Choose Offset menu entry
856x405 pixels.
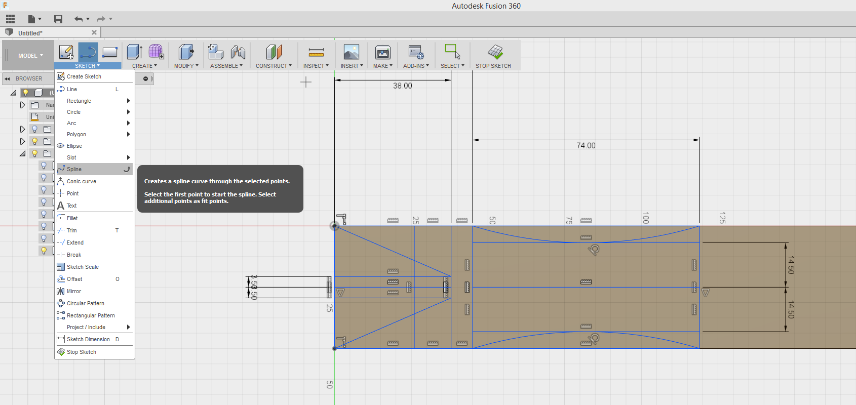pos(94,279)
